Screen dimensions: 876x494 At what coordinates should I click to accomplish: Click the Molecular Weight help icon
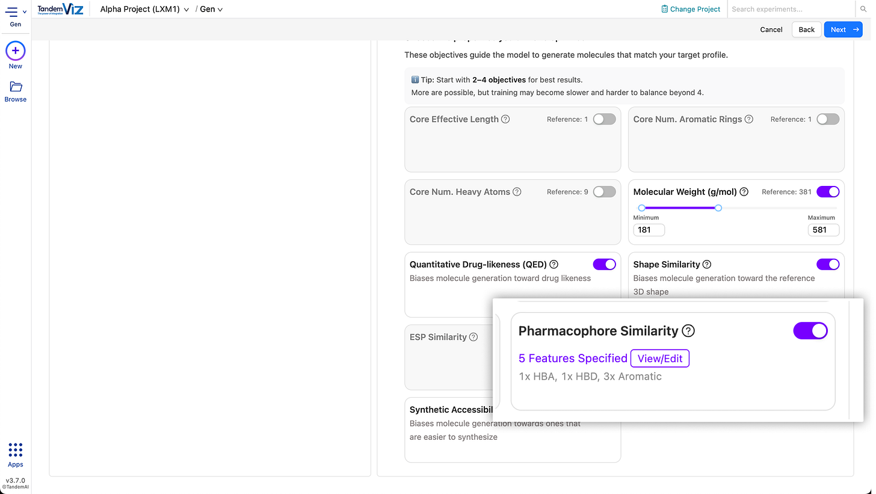tap(744, 192)
